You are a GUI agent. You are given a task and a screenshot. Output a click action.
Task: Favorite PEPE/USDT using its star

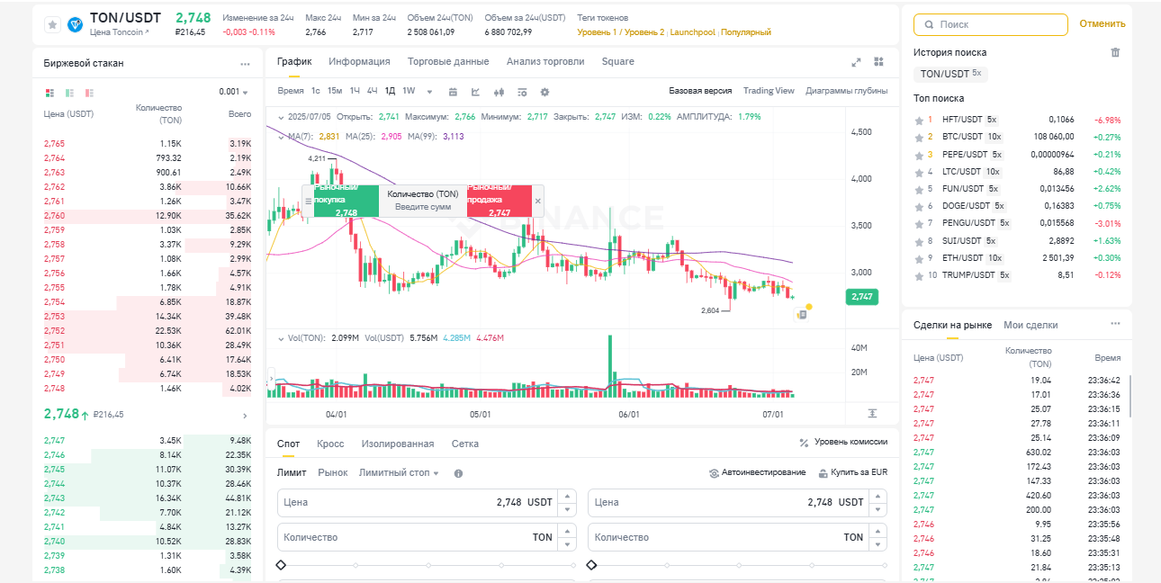pyautogui.click(x=919, y=154)
